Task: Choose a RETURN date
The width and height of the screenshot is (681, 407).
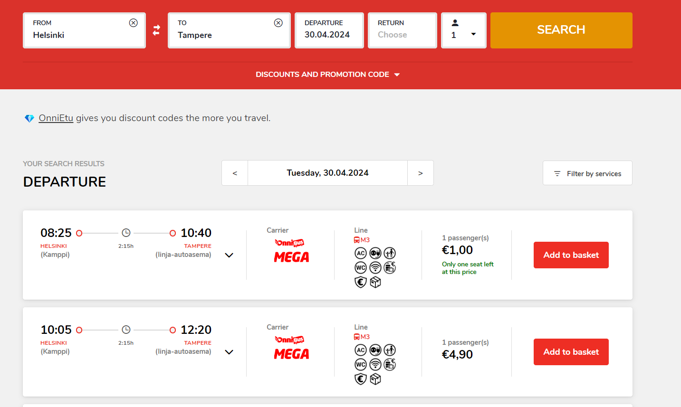Action: click(403, 30)
